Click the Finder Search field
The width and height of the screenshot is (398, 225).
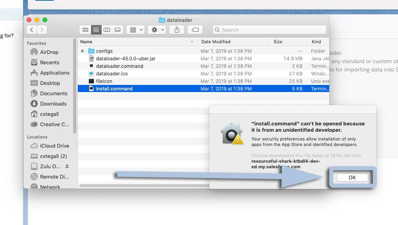269,30
